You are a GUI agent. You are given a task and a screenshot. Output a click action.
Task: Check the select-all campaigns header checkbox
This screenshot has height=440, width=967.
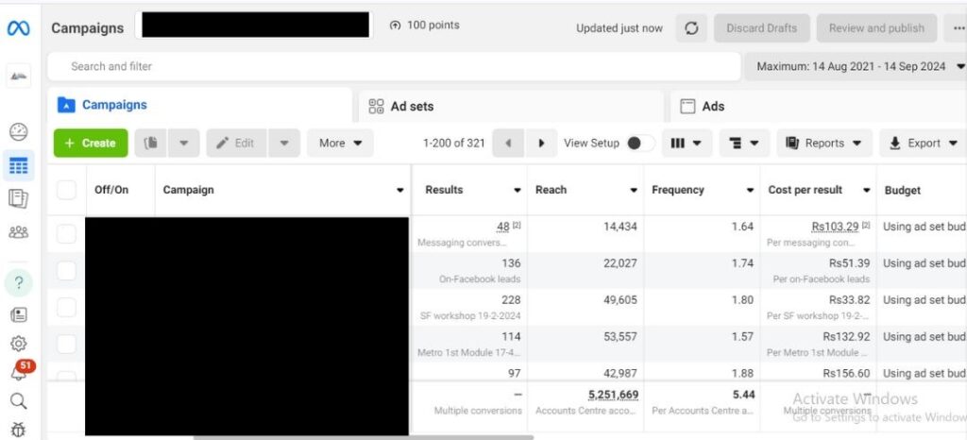pos(66,190)
